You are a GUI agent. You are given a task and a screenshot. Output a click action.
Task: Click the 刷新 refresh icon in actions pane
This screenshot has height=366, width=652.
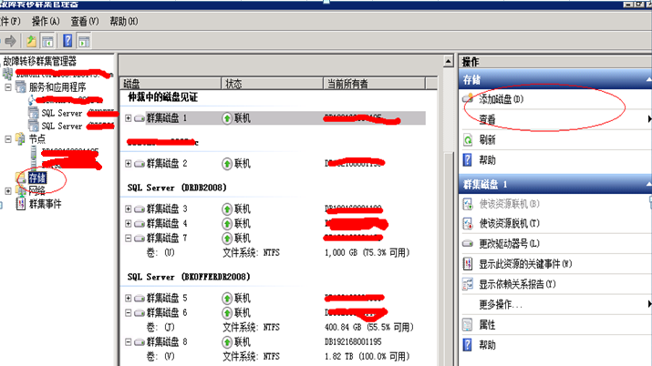pos(468,140)
